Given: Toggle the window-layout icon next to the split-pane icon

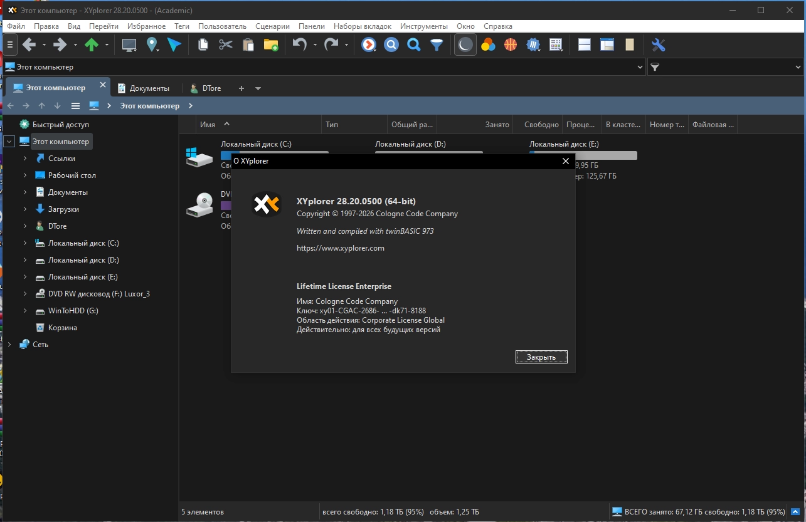Looking at the screenshot, I should click(x=607, y=45).
